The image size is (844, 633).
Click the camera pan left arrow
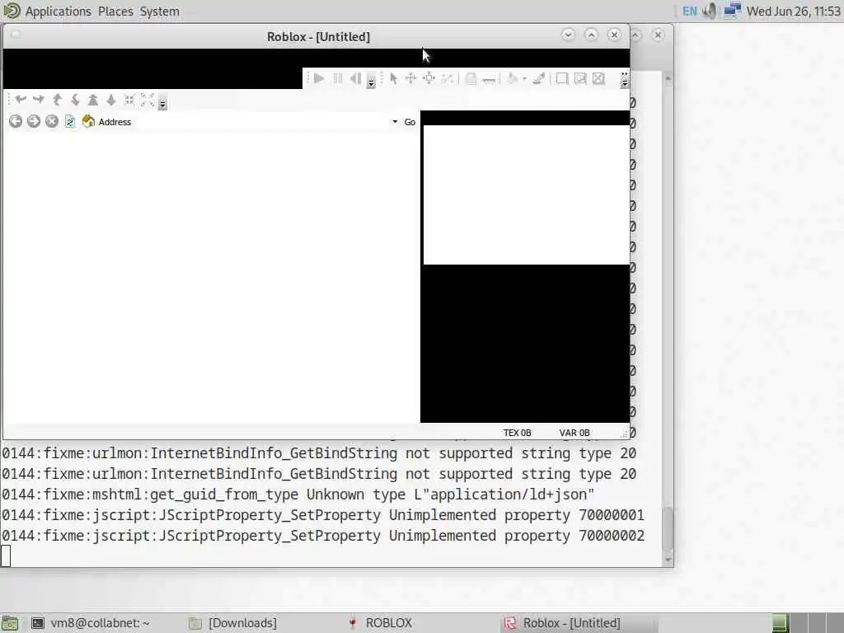click(21, 100)
